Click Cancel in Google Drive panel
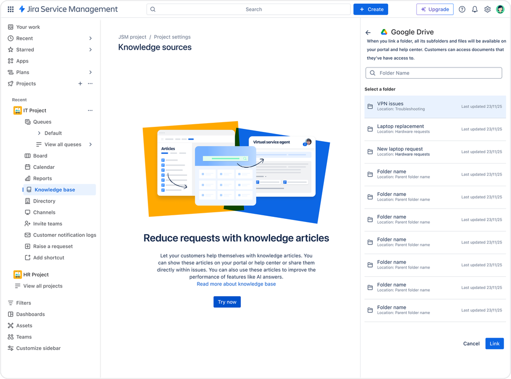The width and height of the screenshot is (511, 379). click(x=471, y=344)
